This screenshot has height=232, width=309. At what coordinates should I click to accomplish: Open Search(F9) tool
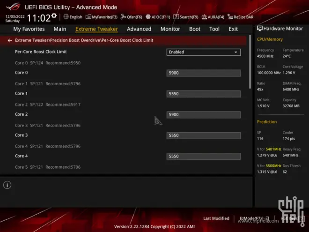[186, 17]
